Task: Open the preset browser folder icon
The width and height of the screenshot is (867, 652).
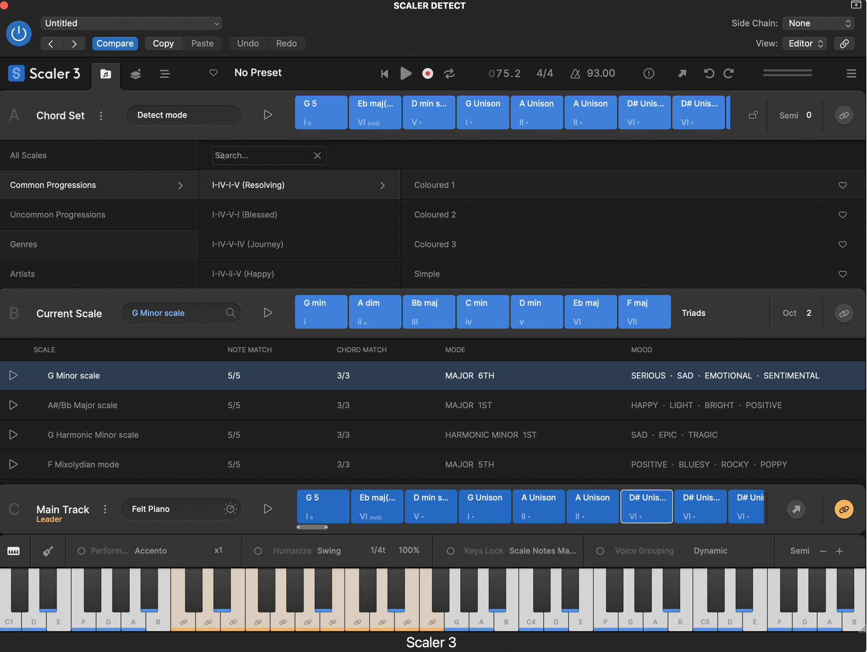Action: [105, 74]
